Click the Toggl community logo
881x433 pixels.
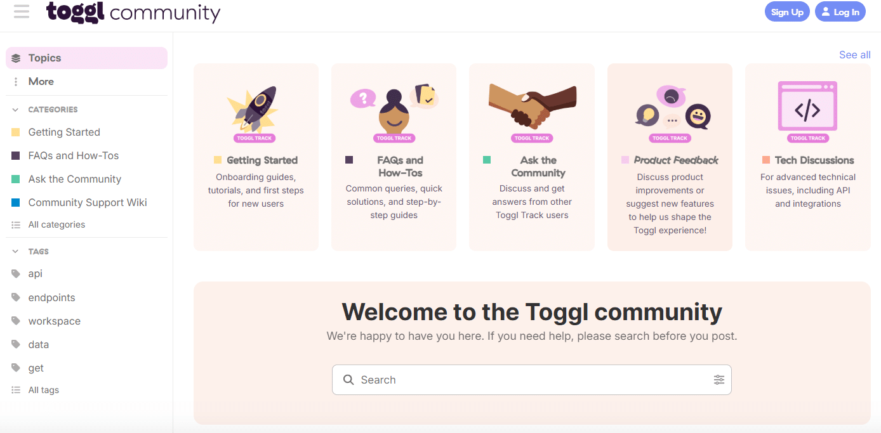(133, 12)
